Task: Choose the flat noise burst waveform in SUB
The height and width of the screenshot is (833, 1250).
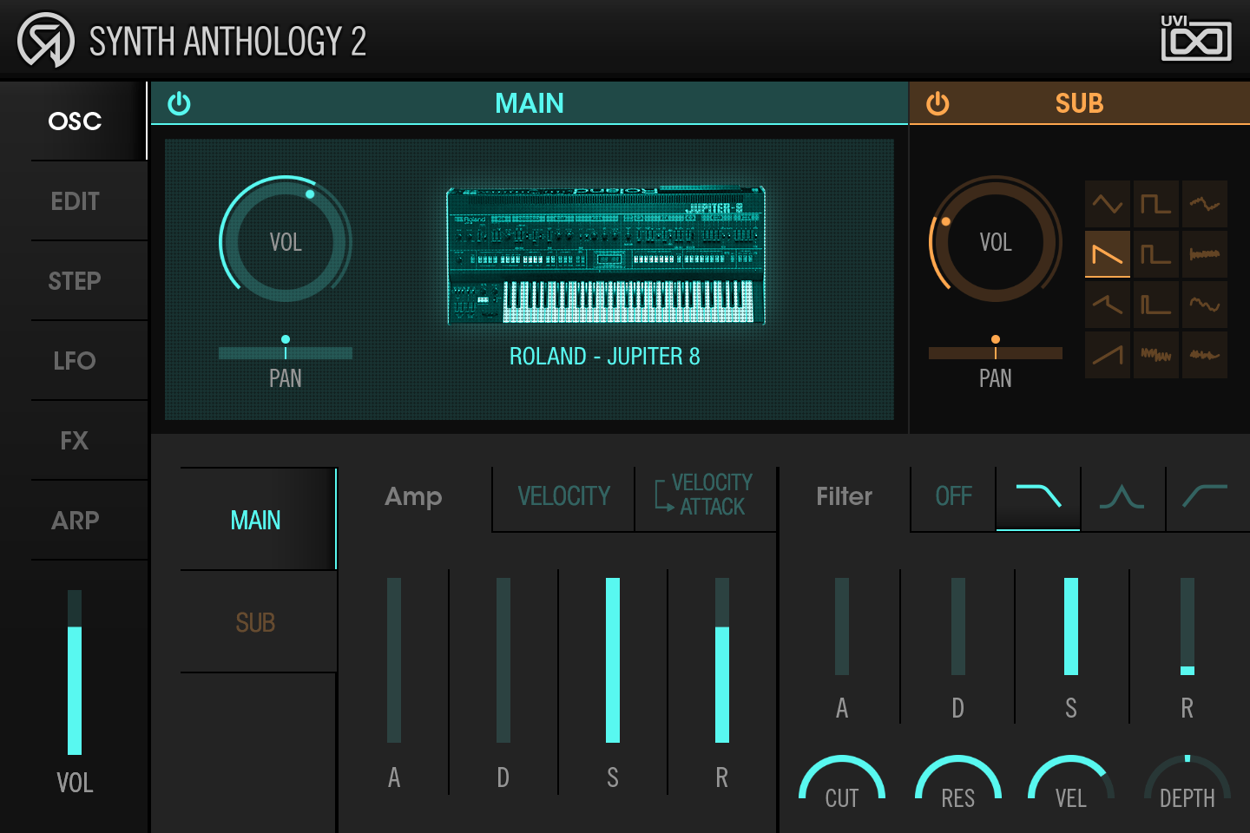Action: point(1205,254)
